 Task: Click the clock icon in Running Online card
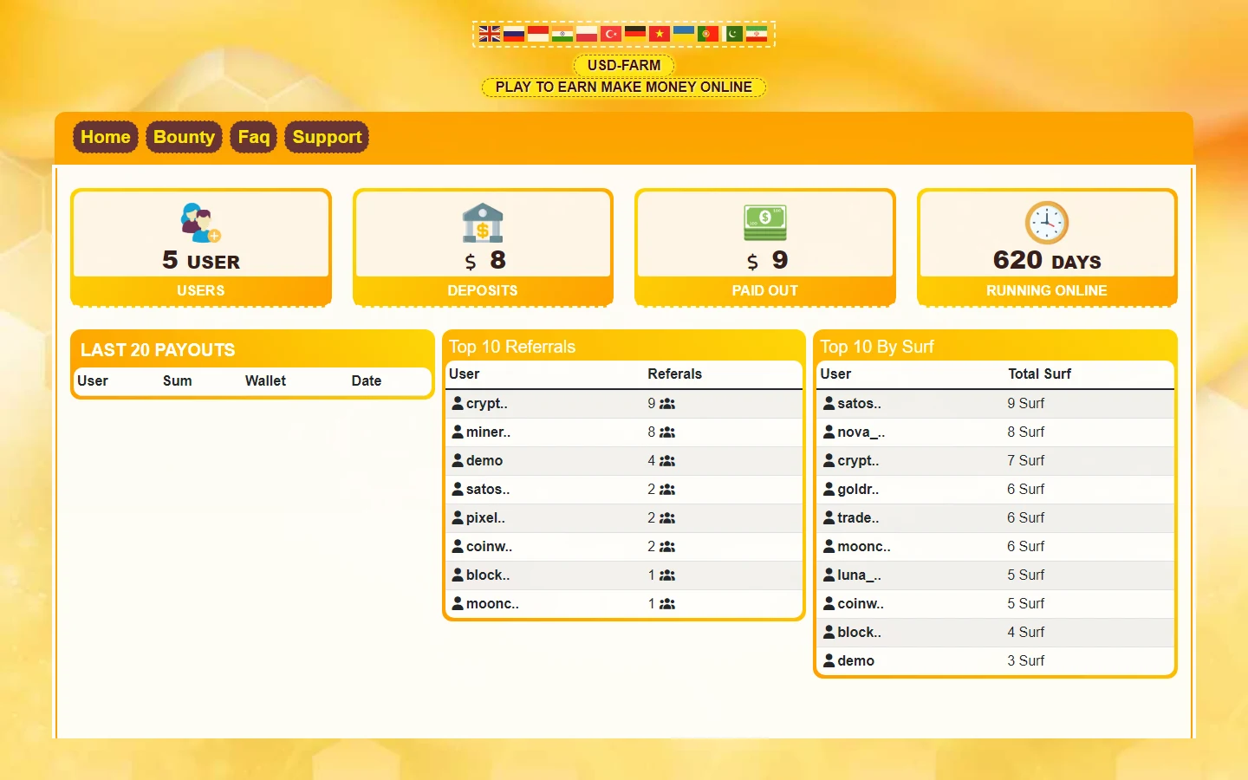(x=1047, y=223)
